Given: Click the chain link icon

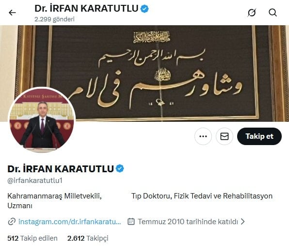Looking at the screenshot, I should tap(12, 221).
